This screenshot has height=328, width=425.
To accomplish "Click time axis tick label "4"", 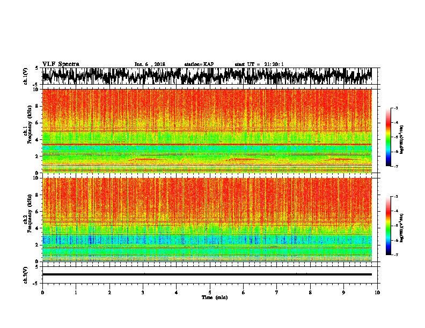I will point(177,293).
